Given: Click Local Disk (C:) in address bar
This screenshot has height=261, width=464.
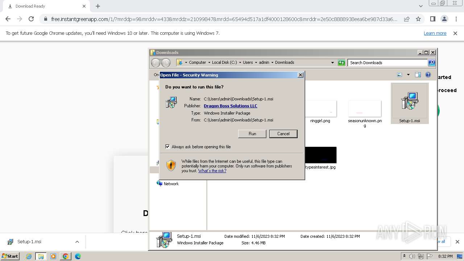Looking at the screenshot, I should 224,62.
